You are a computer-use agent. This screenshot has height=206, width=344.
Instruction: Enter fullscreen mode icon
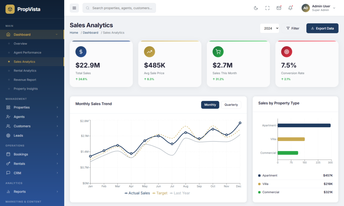[x=267, y=8]
